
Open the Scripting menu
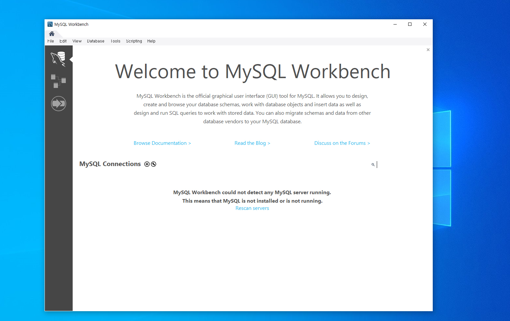(134, 41)
